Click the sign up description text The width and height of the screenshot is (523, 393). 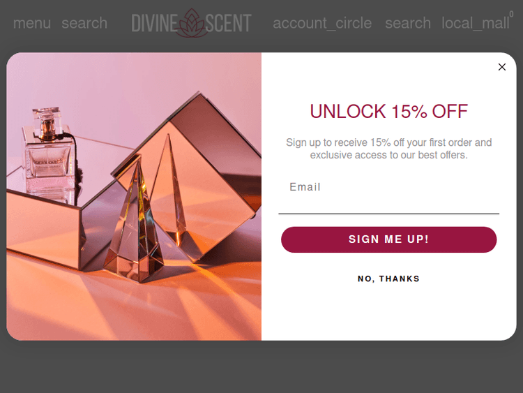coord(388,149)
